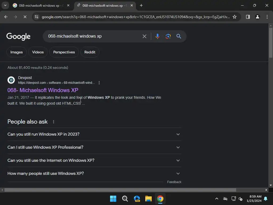Close the first browser tab
Viewport: 273px width, 205px height.
pyautogui.click(x=68, y=5)
